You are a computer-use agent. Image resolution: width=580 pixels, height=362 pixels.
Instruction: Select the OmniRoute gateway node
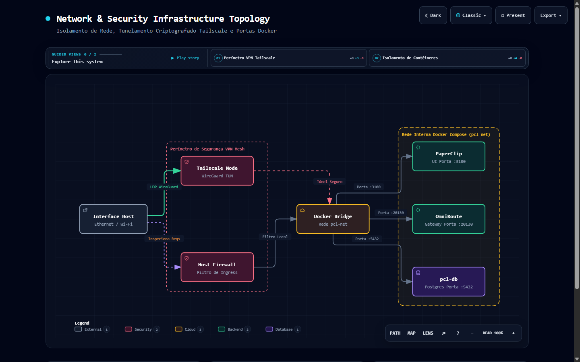(449, 219)
